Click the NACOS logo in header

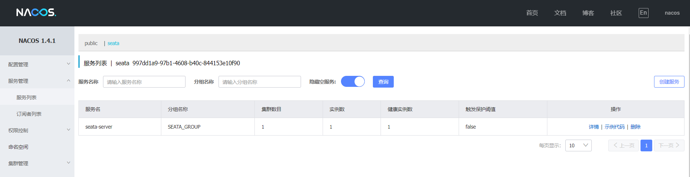(x=36, y=12)
